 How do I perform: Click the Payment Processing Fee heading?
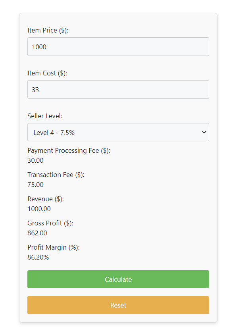coord(68,150)
